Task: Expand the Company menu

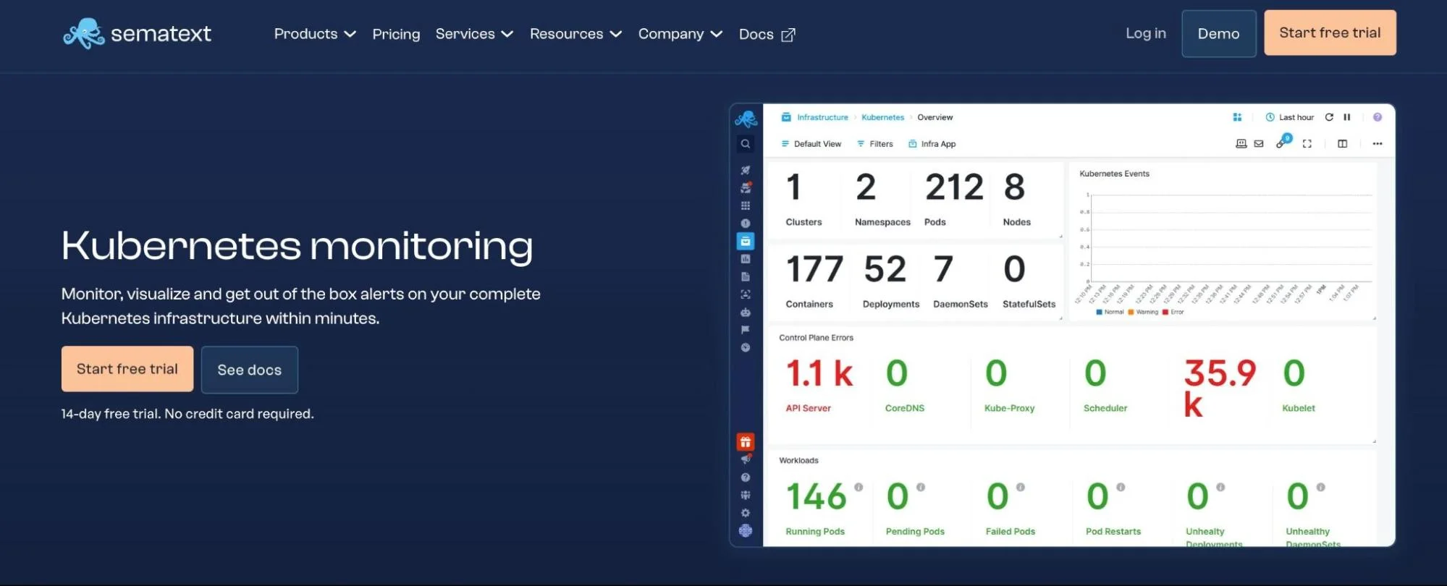Action: click(680, 34)
